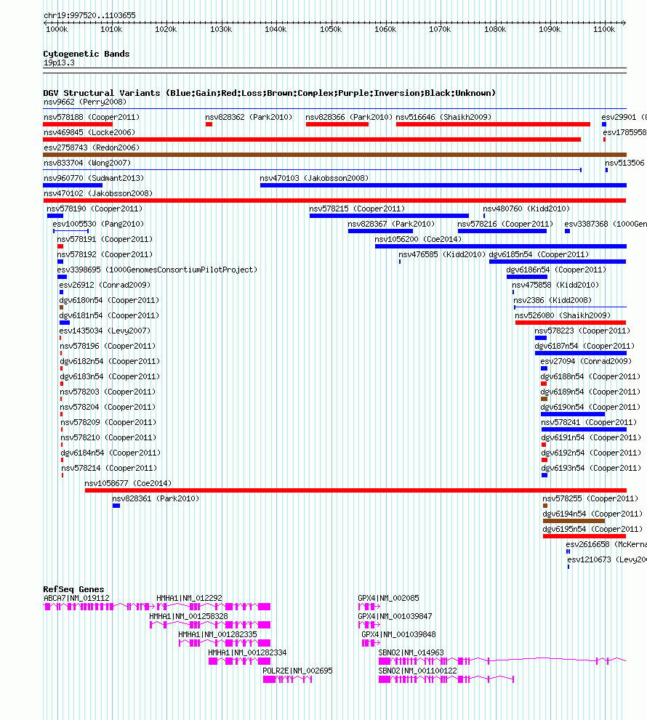Click HMHA1|NM_001282334 gene label
Viewport: 647px width, 720px height.
[247, 652]
